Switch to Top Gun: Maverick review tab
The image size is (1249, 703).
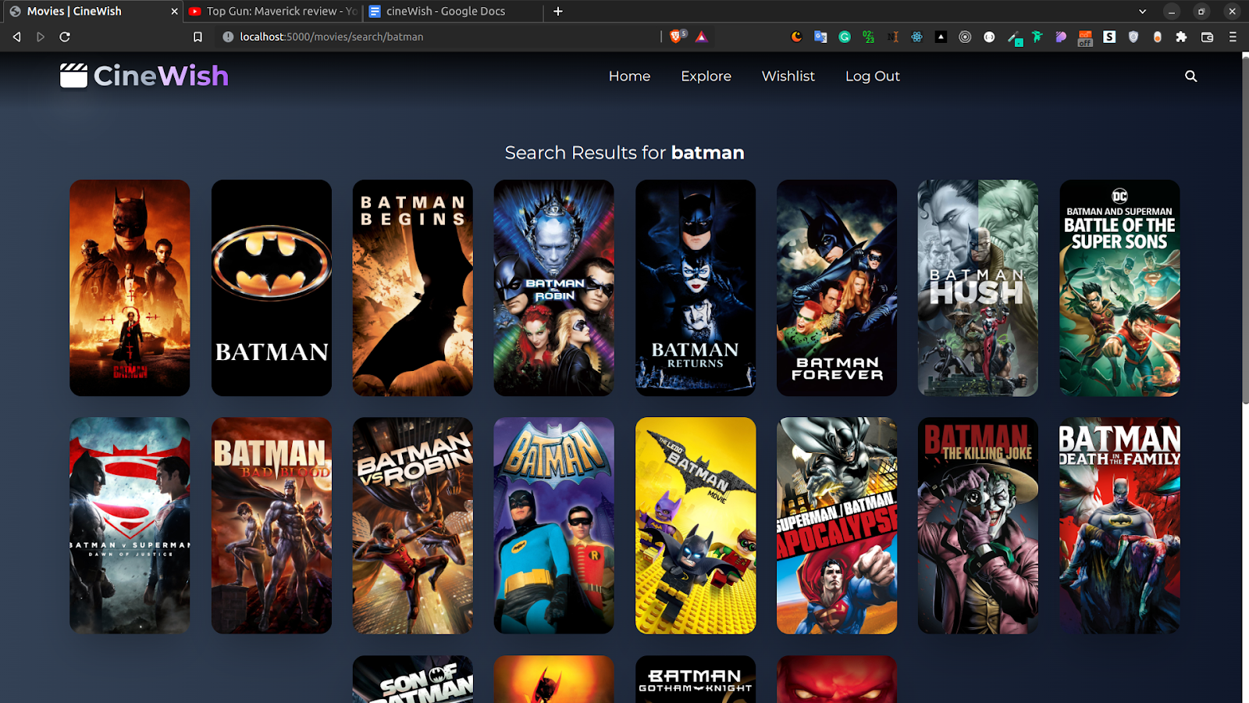[273, 11]
